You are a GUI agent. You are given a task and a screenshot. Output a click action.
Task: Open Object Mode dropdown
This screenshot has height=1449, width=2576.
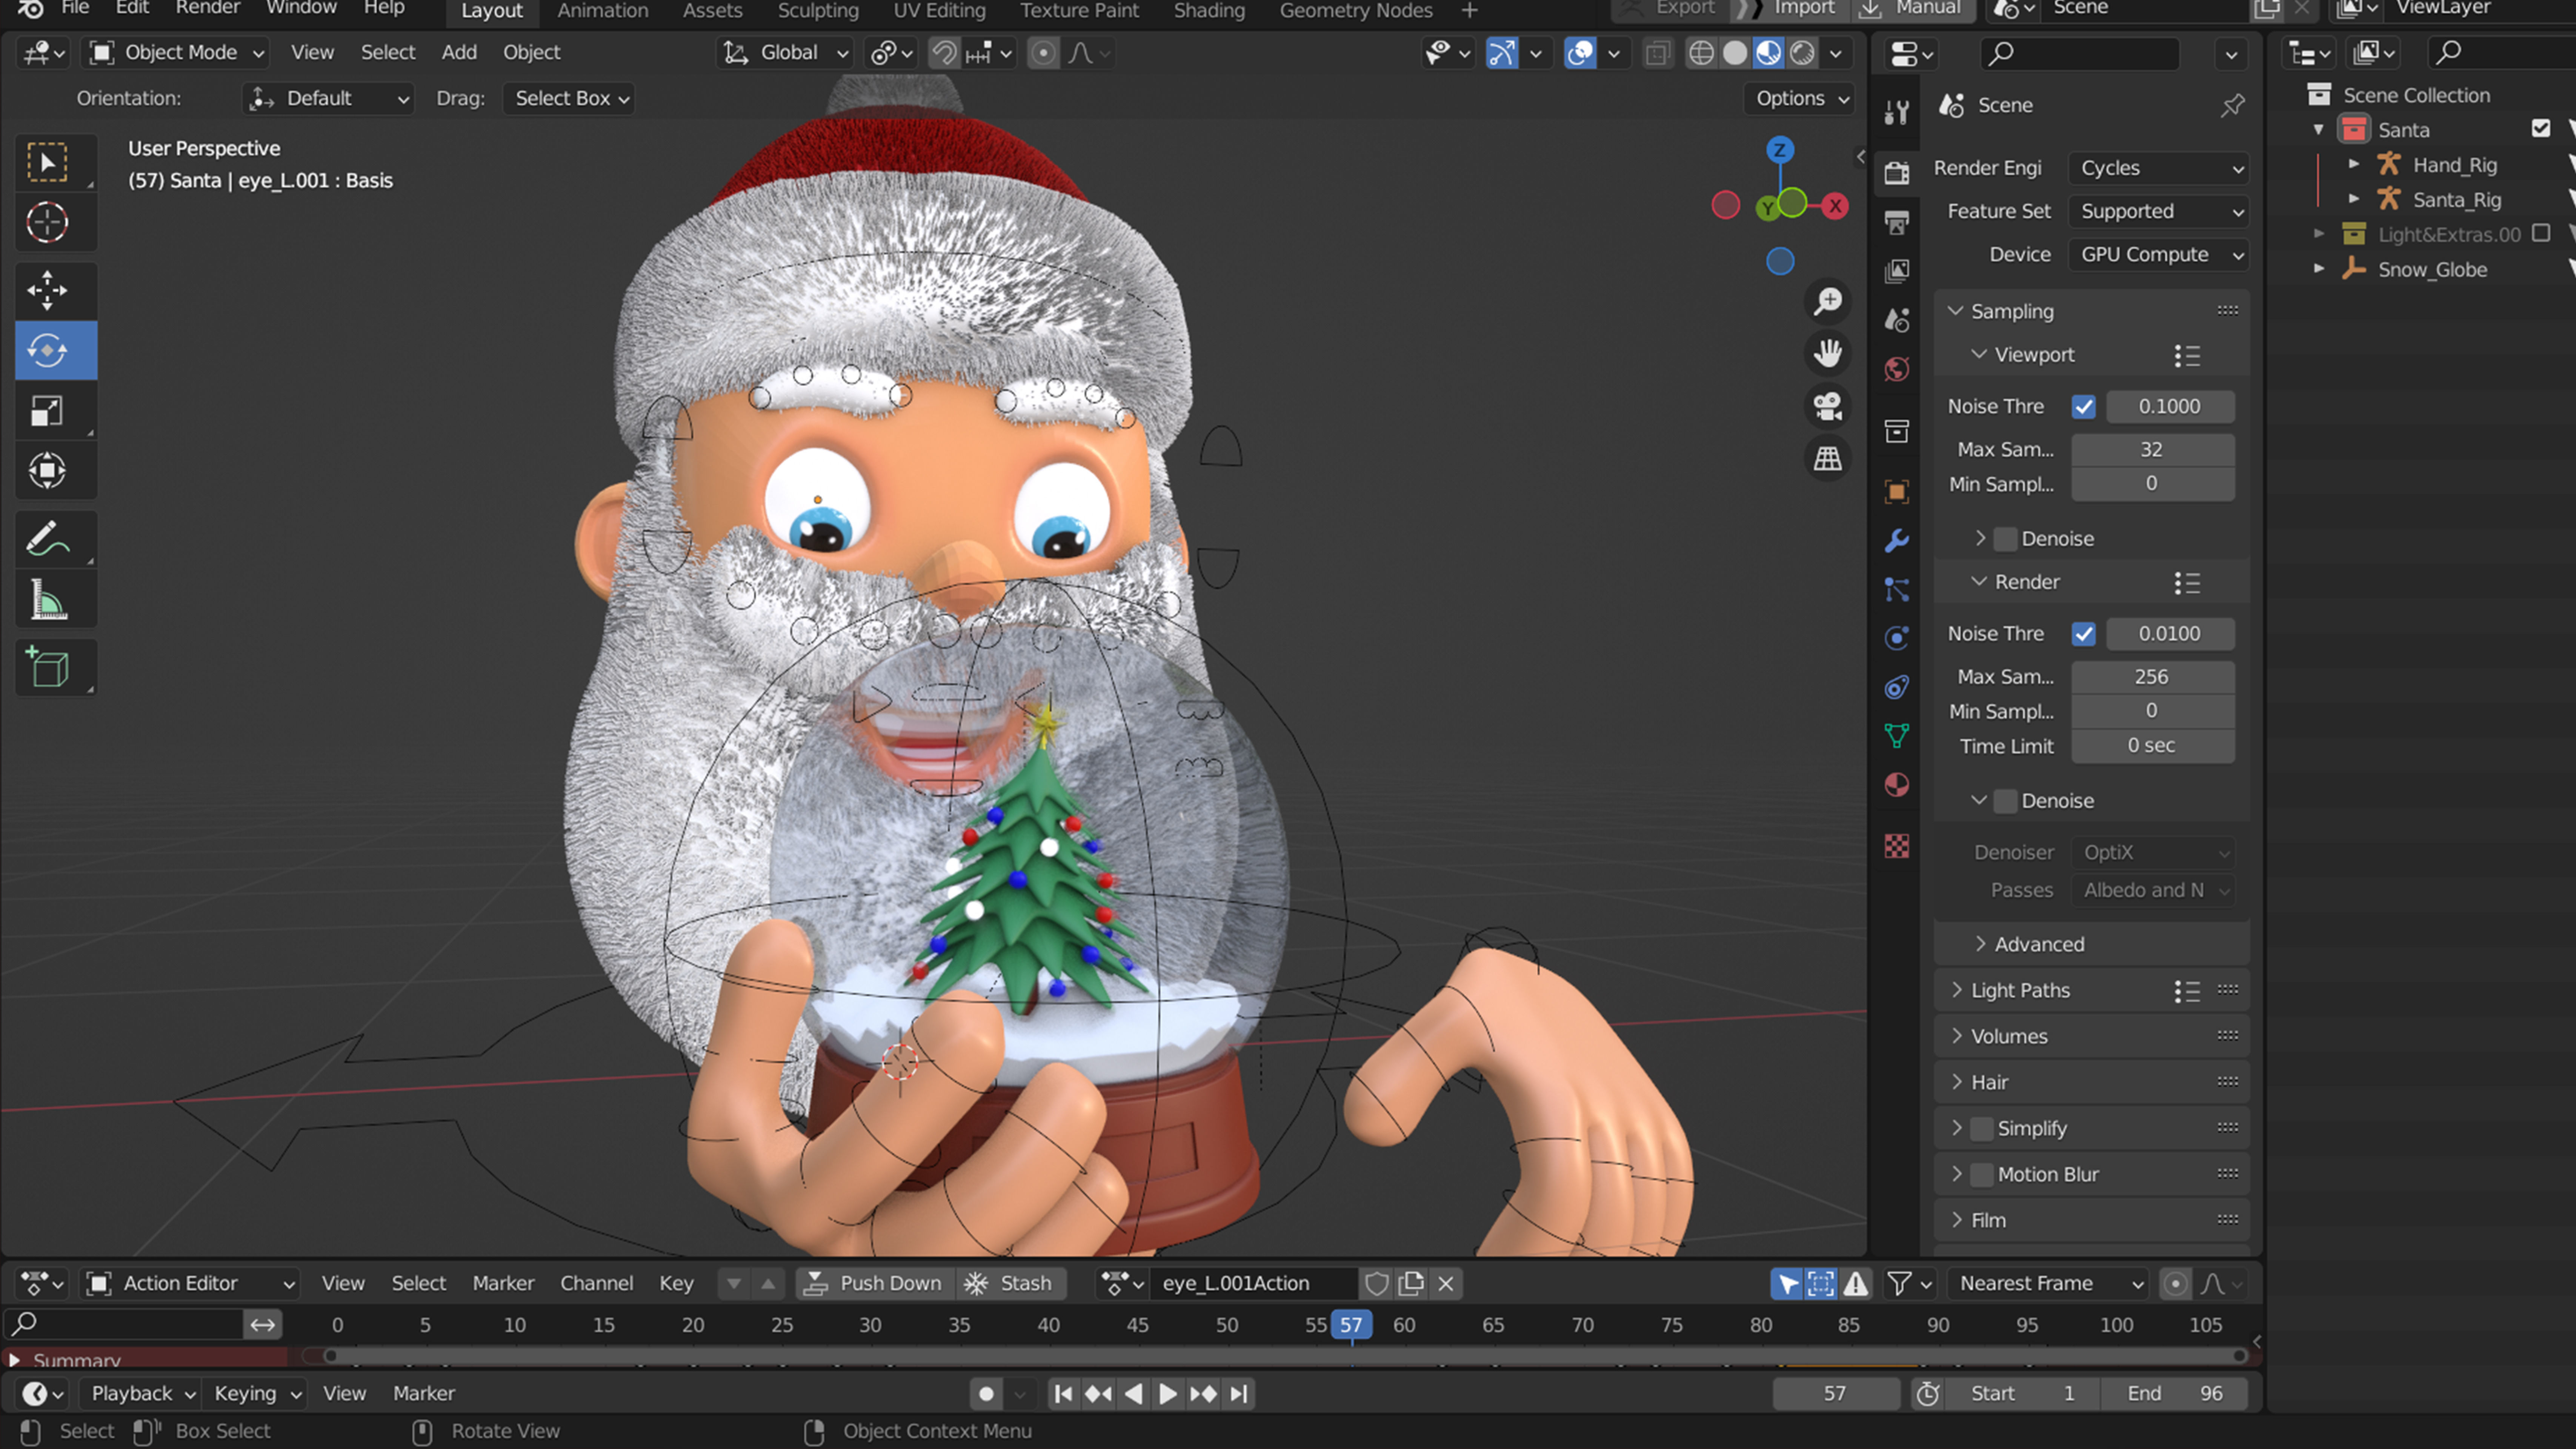176,52
